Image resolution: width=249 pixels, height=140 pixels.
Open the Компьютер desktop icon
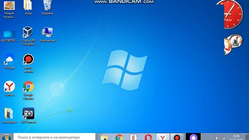(47, 35)
